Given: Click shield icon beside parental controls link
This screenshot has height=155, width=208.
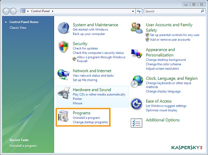Looking at the screenshot, I should point(147,35).
